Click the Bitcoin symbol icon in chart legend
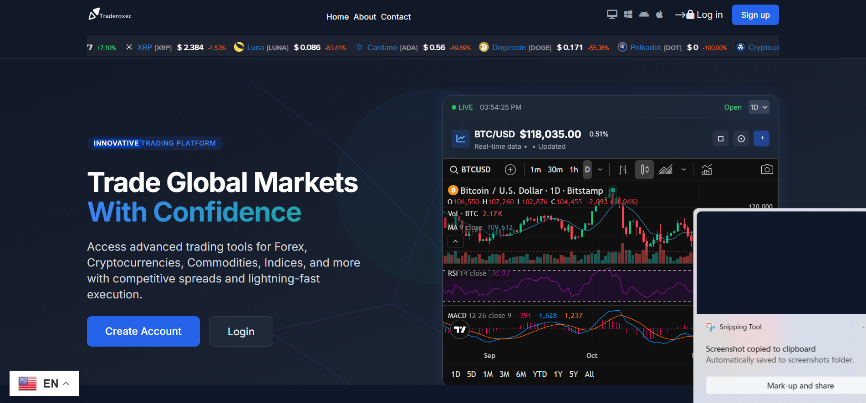866x403 pixels. click(453, 190)
